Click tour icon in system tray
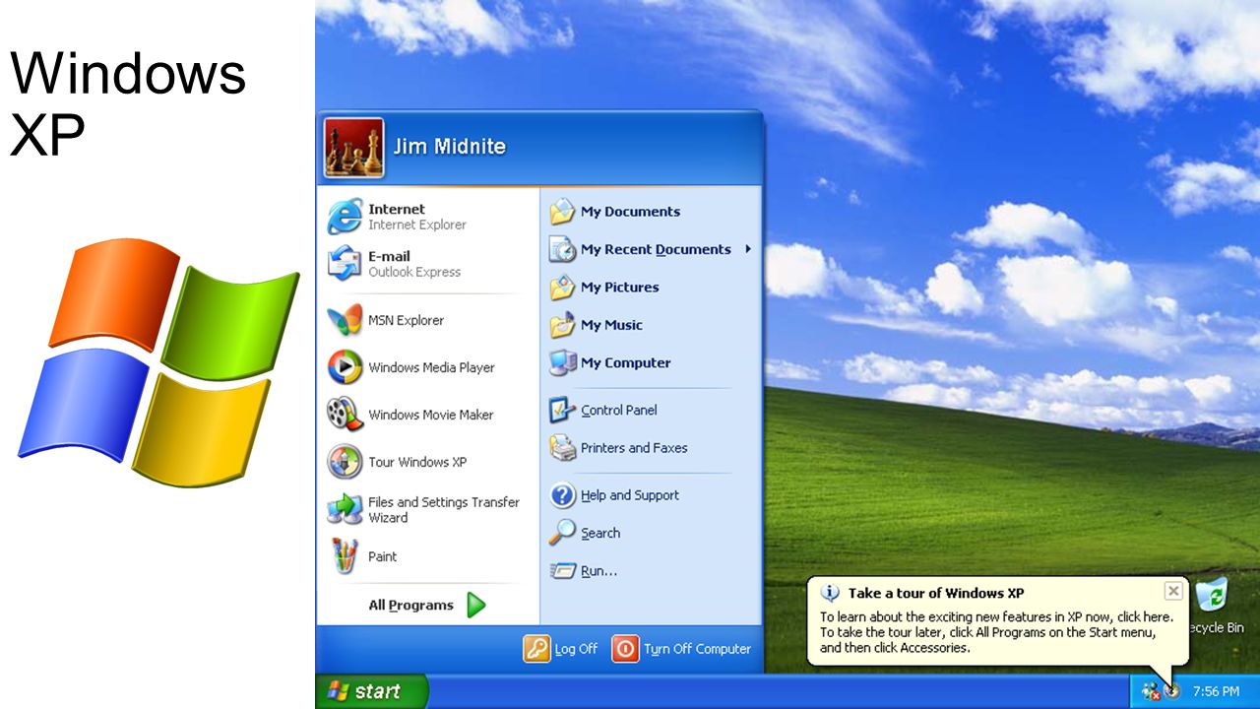Viewport: 1260px width, 709px height. pos(1171,691)
